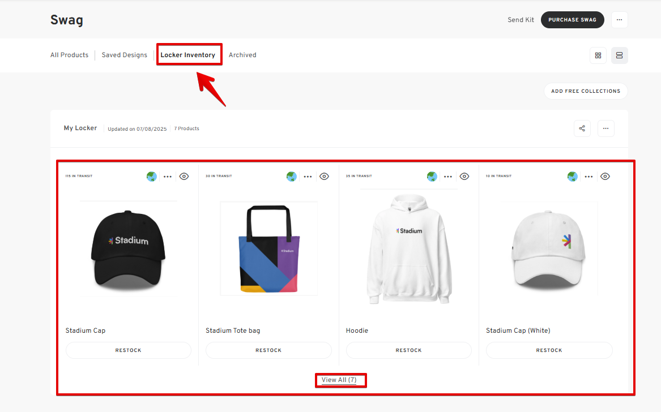Click globe icon on Stadium Cap (White) card
This screenshot has height=412, width=661.
(573, 177)
